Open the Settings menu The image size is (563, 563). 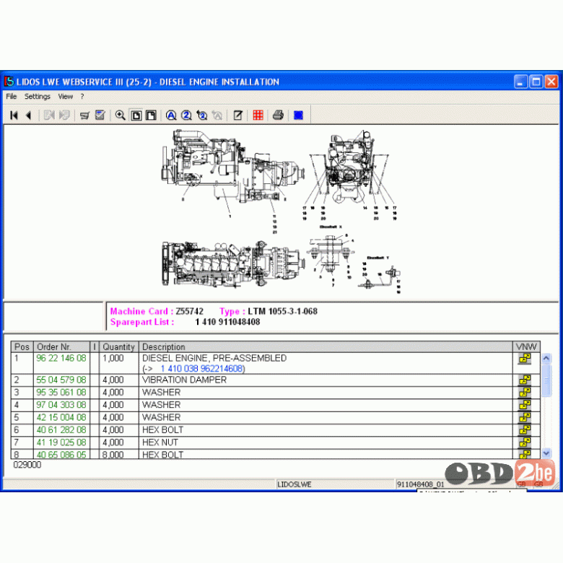tap(38, 97)
